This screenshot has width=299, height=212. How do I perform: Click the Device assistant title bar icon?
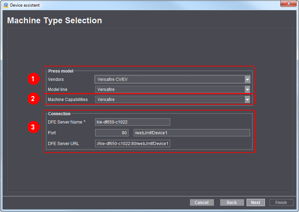(6, 5)
